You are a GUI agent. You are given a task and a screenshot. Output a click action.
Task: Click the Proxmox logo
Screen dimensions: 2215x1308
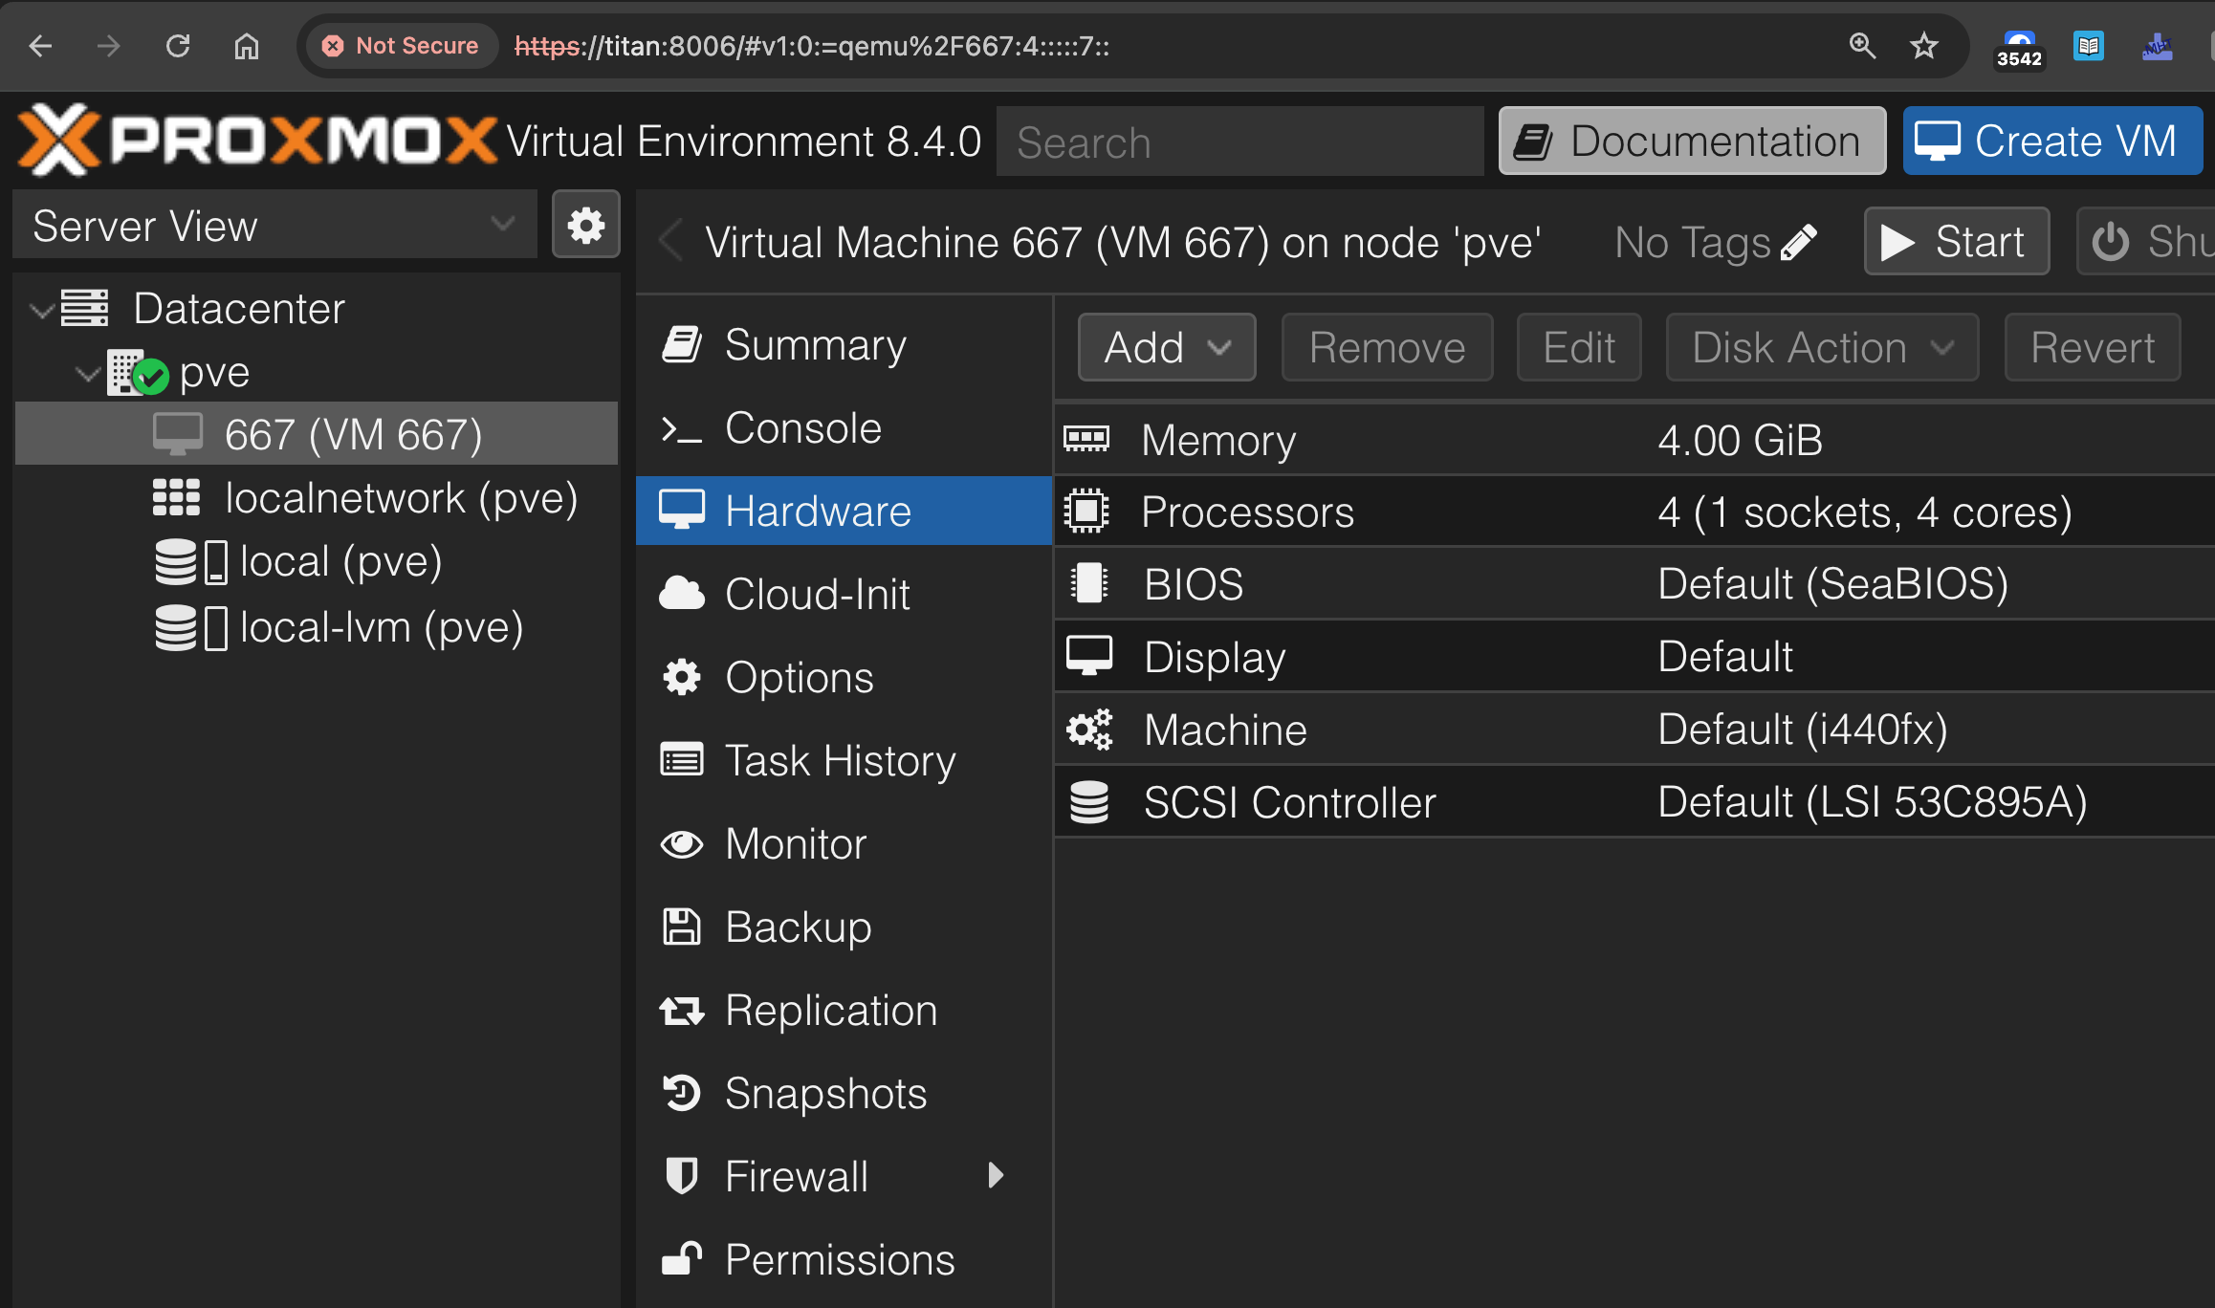[256, 141]
